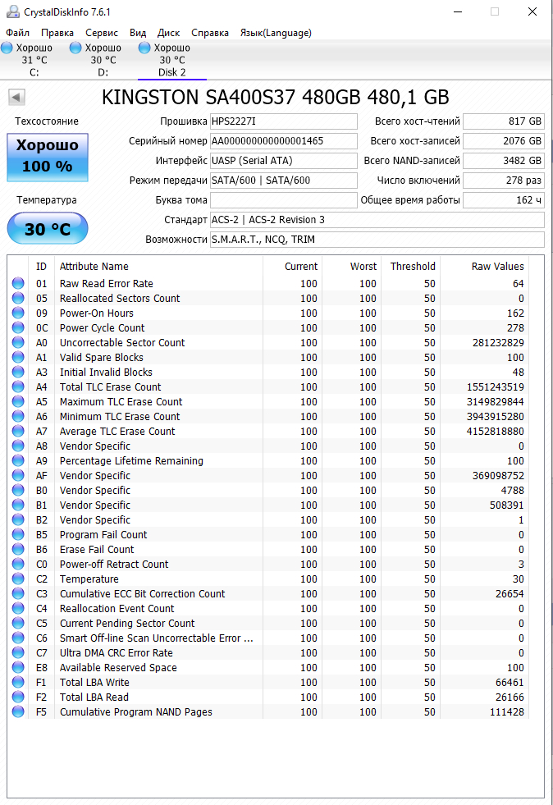
Task: Click the Raw Values column header
Action: tap(484, 267)
